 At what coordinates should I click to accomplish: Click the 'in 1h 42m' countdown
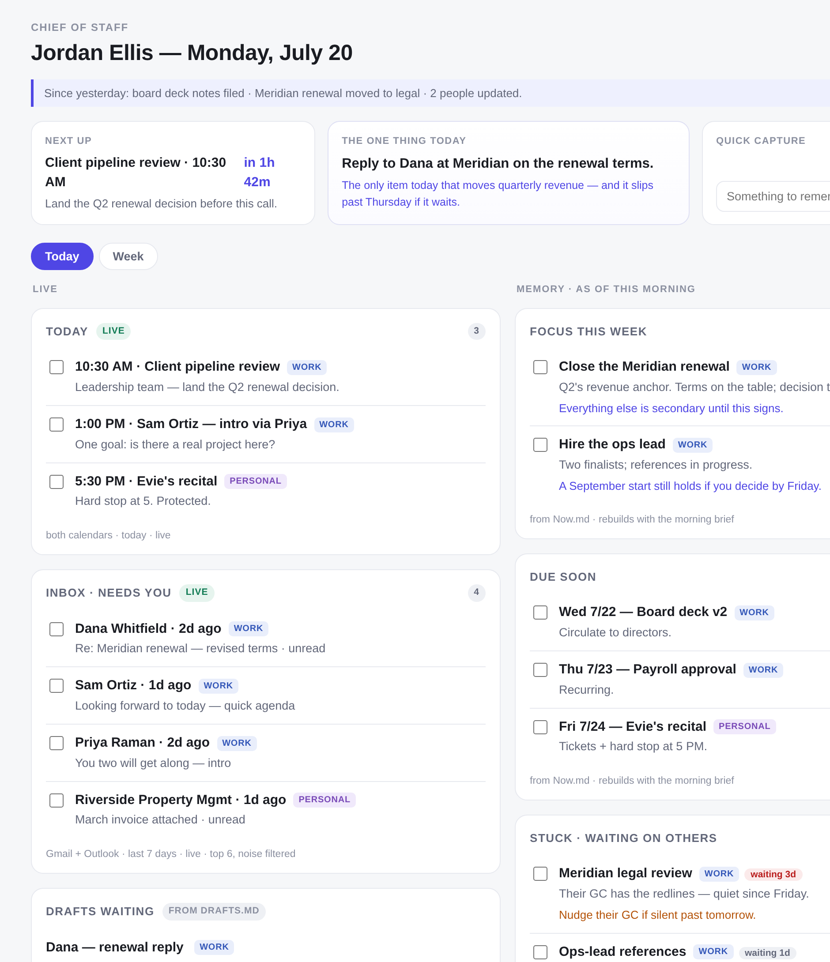click(259, 172)
